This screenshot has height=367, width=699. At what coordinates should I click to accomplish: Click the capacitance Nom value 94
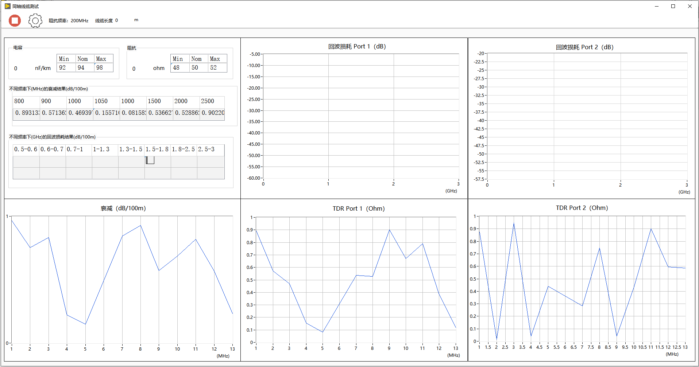coord(85,68)
